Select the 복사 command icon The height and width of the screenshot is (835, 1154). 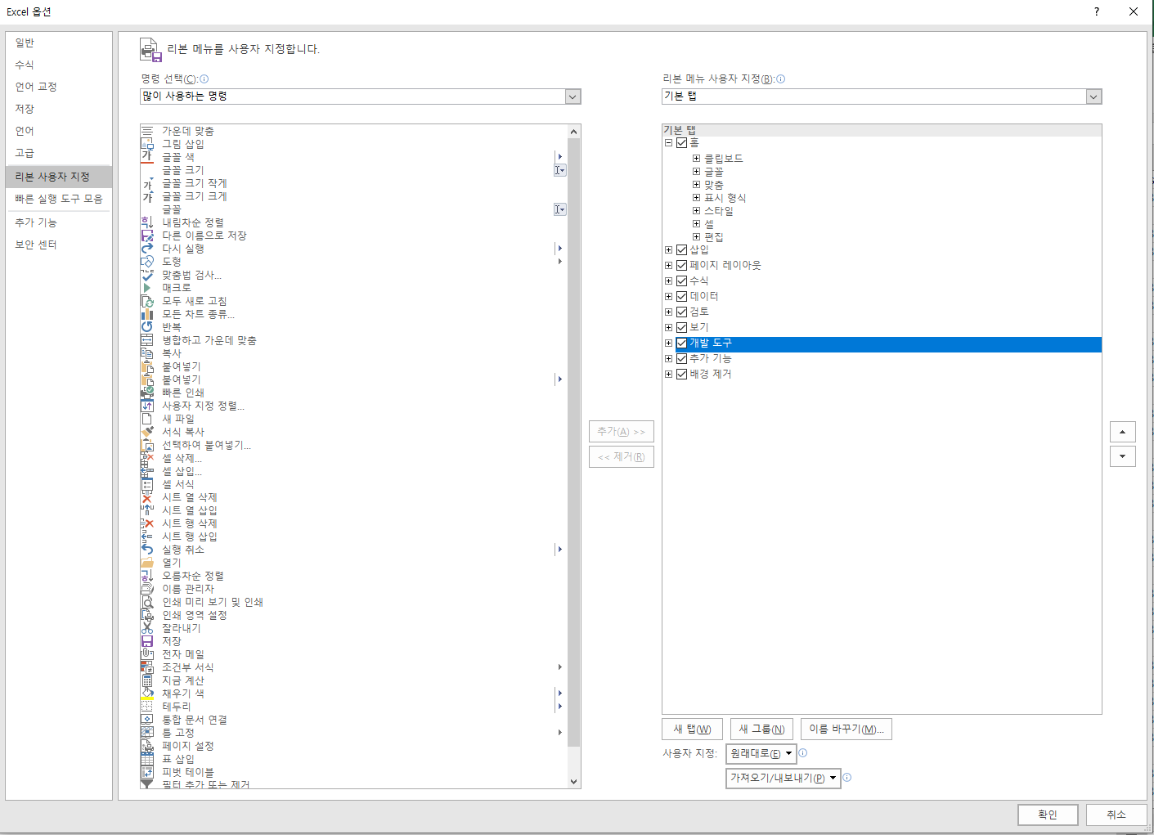[x=147, y=353]
